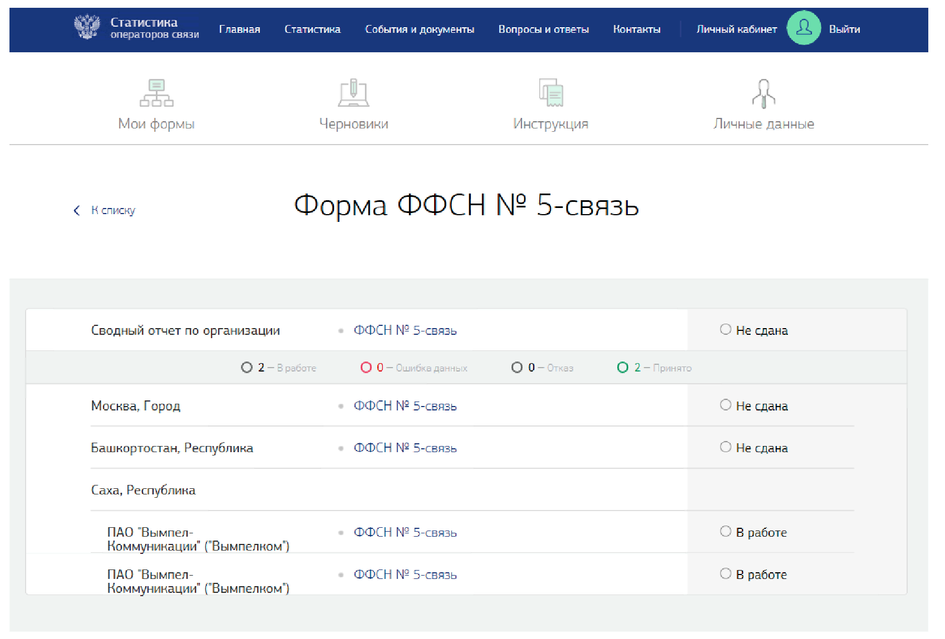Screen dimensions: 945x639
Task: Open Черновики drafts icon
Action: [x=353, y=93]
